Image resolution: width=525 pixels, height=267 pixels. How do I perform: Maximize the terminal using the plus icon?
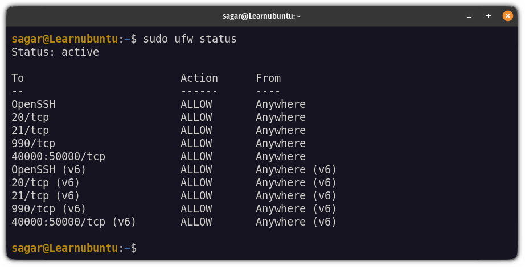488,16
